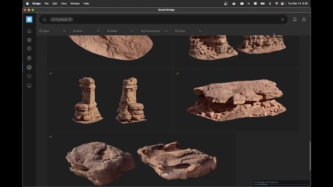Click the date and time in menu bar

point(298,4)
